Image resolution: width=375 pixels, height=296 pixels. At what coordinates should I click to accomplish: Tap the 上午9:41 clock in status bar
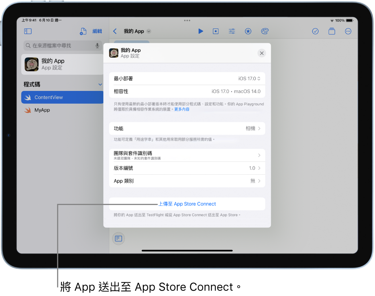click(x=29, y=20)
